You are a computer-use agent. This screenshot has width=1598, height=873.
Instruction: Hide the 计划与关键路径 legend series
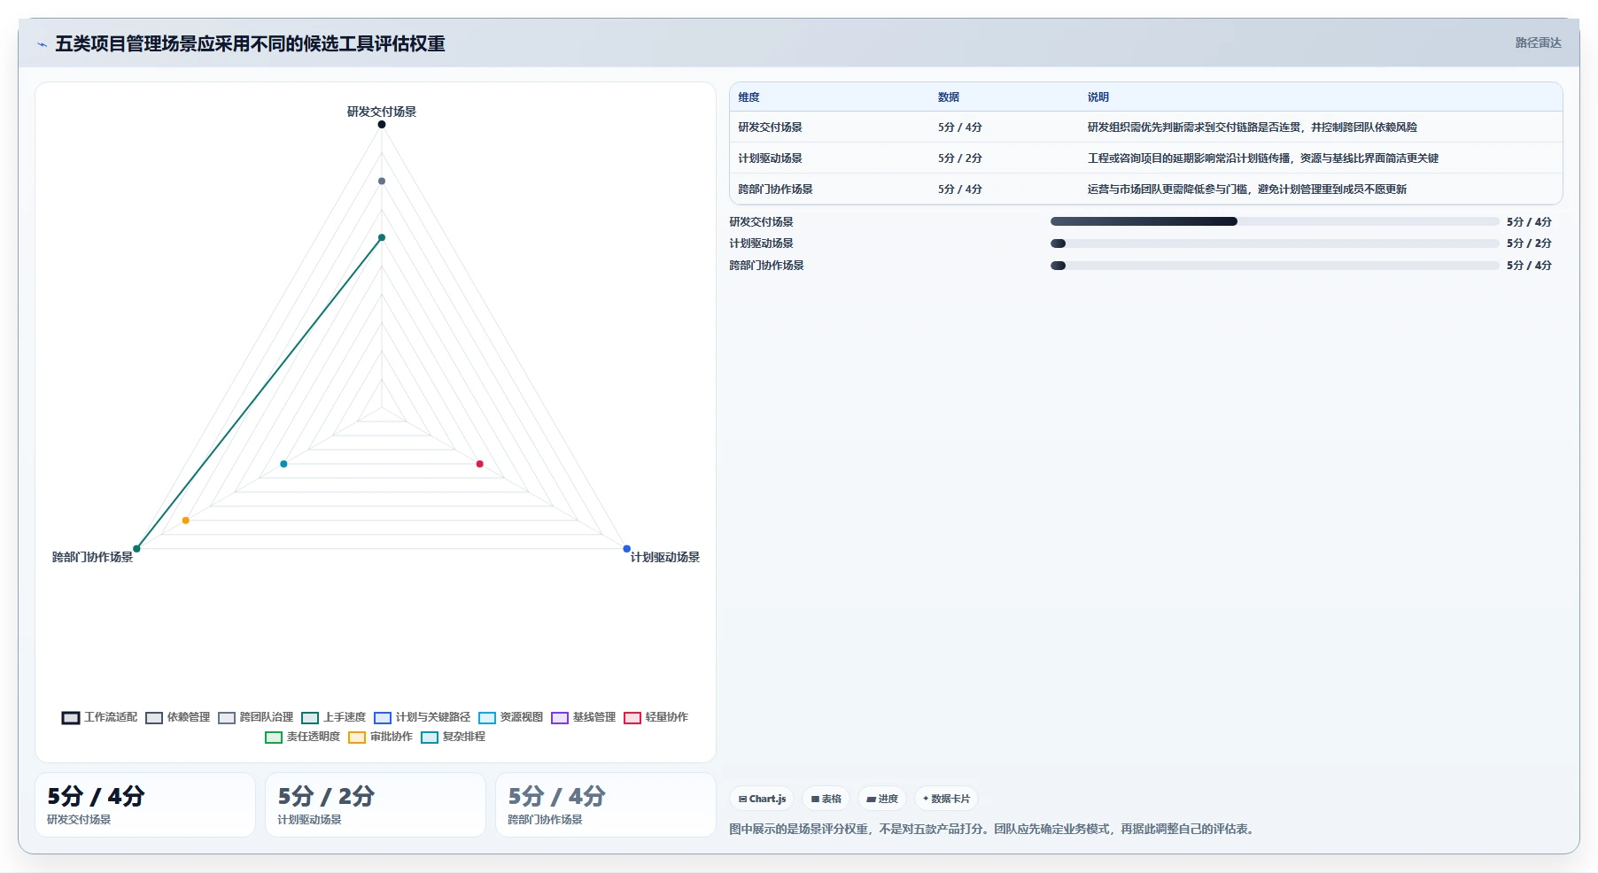pos(422,717)
